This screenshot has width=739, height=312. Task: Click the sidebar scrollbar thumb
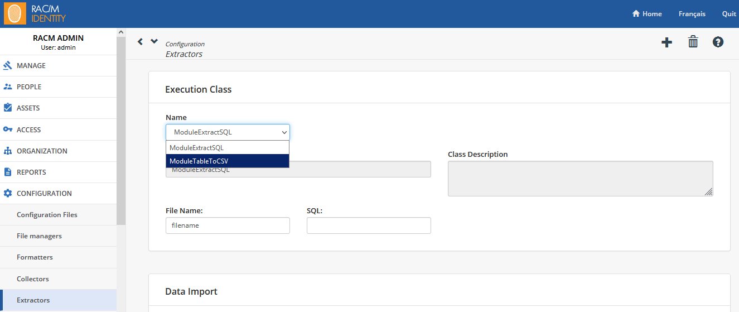pyautogui.click(x=121, y=131)
